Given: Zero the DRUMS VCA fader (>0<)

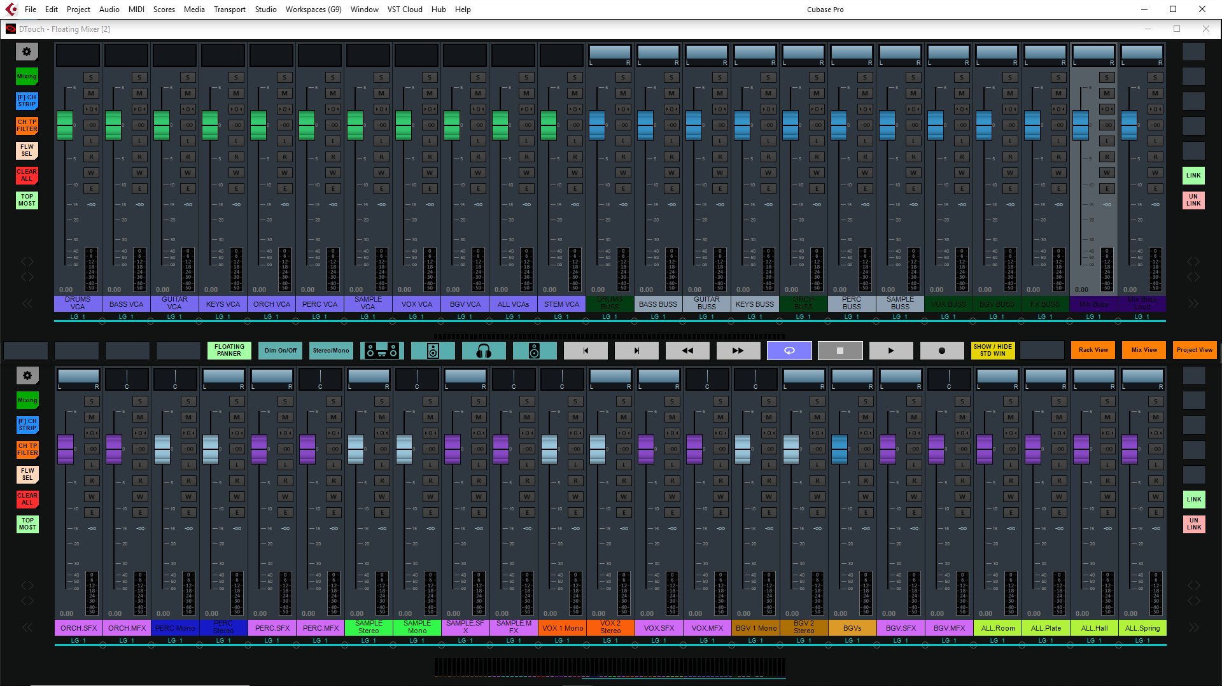Looking at the screenshot, I should 91,109.
